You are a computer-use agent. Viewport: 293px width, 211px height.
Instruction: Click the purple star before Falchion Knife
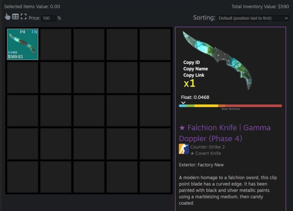182,128
